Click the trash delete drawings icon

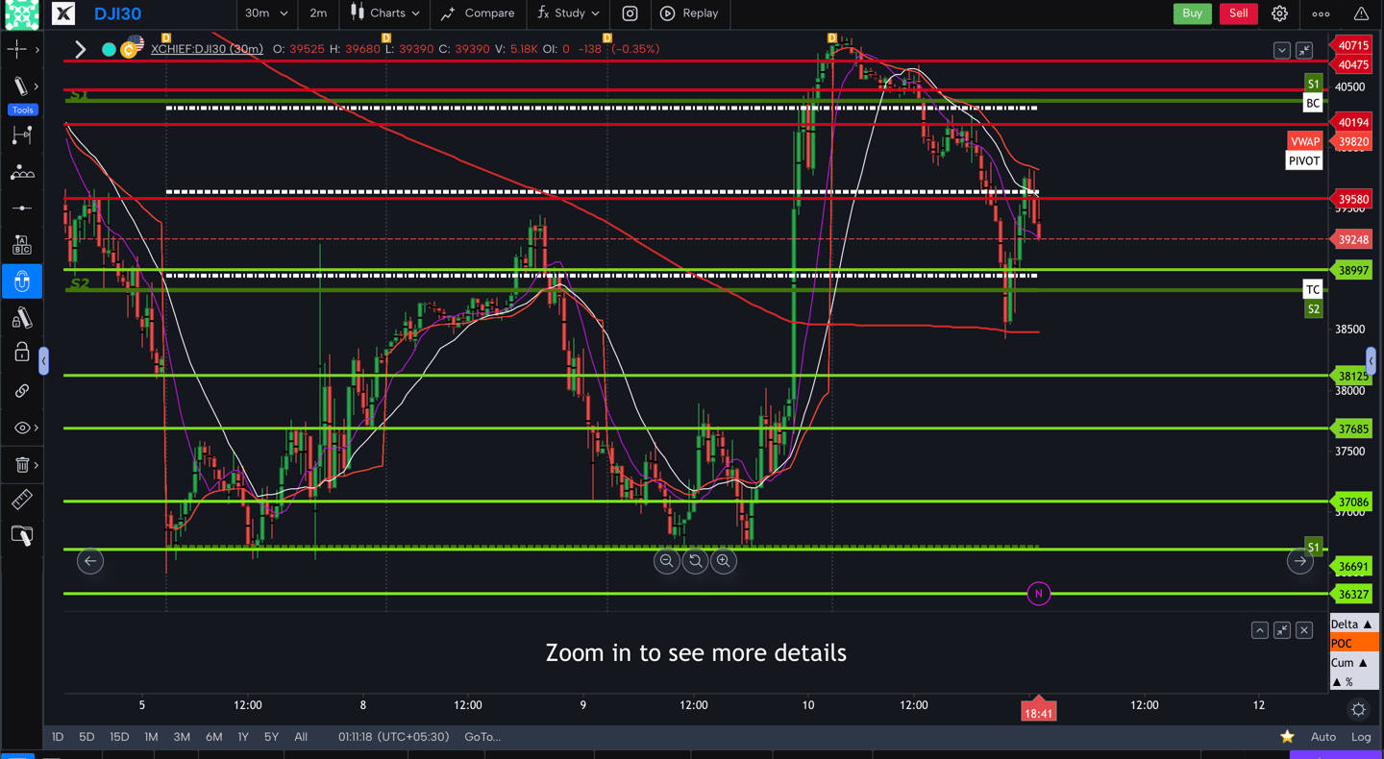click(21, 465)
